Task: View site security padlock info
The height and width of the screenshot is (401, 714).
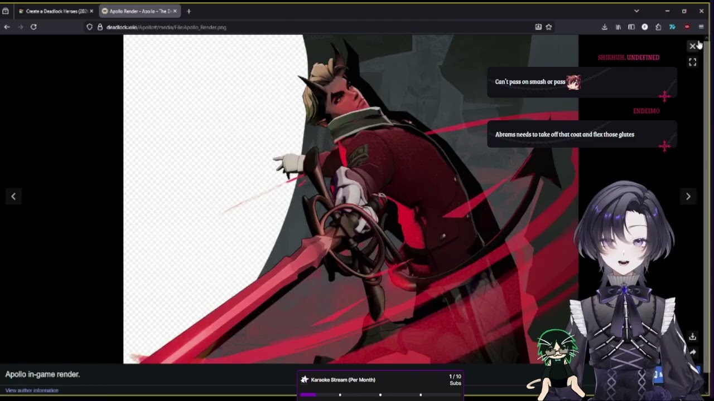Action: [x=100, y=27]
